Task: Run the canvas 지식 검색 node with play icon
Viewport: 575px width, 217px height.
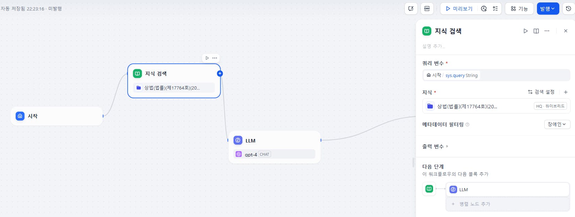Action: [207, 58]
